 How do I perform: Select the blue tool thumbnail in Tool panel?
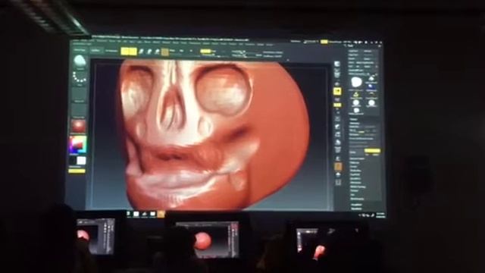371,88
